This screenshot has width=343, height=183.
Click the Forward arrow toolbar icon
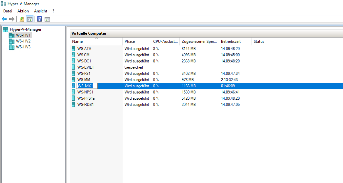coord(12,19)
